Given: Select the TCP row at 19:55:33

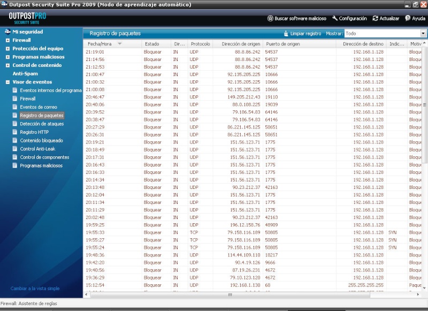Looking at the screenshot, I should tap(253, 232).
